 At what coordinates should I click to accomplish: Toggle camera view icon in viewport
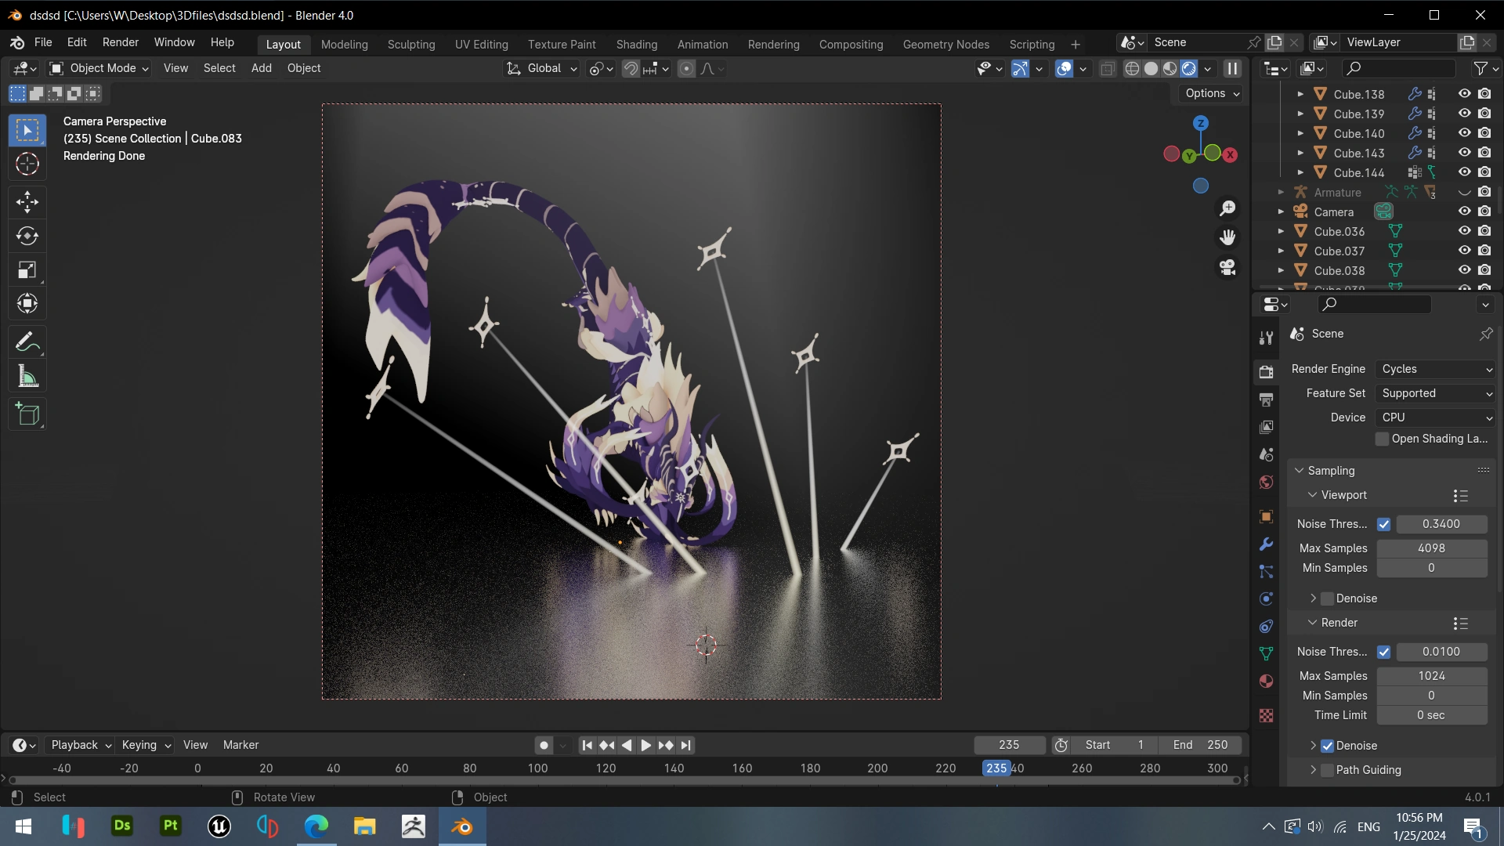(x=1227, y=268)
